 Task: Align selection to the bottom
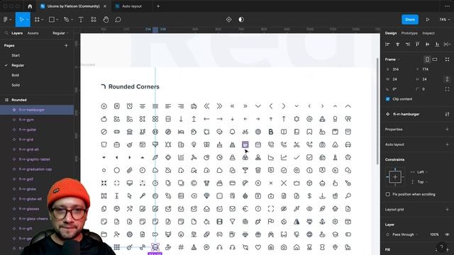437,44
